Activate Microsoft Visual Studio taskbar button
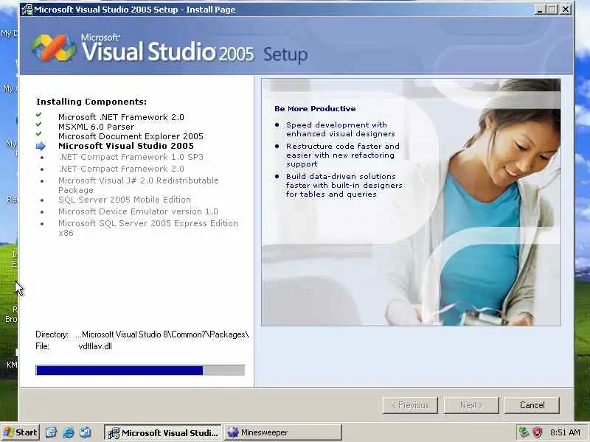The image size is (590, 442). click(x=163, y=432)
